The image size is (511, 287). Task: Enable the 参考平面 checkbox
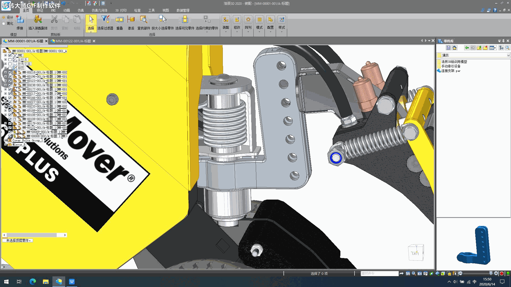pyautogui.click(x=10, y=64)
